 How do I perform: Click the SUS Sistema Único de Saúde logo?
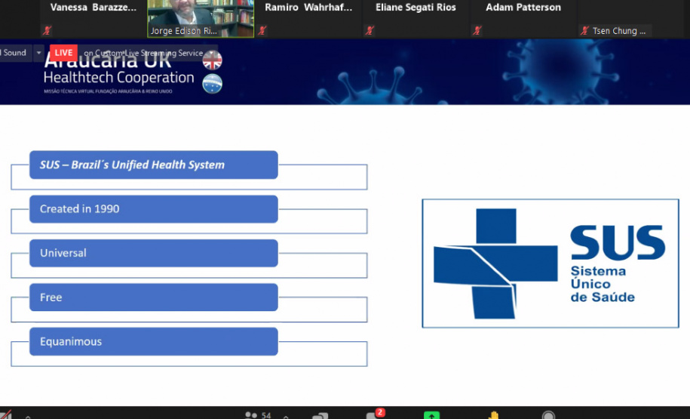click(x=550, y=263)
